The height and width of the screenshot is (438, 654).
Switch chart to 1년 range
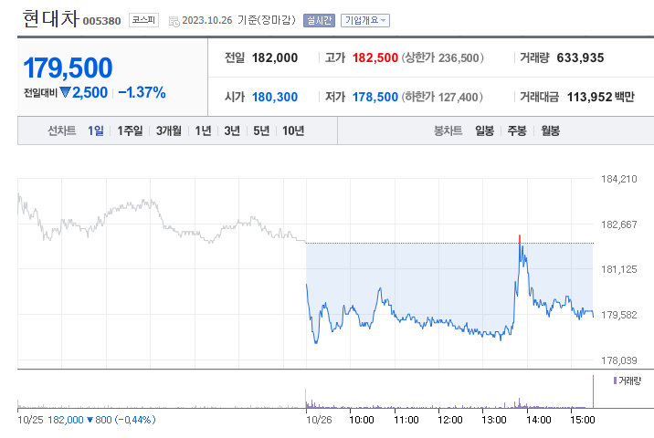tap(203, 130)
